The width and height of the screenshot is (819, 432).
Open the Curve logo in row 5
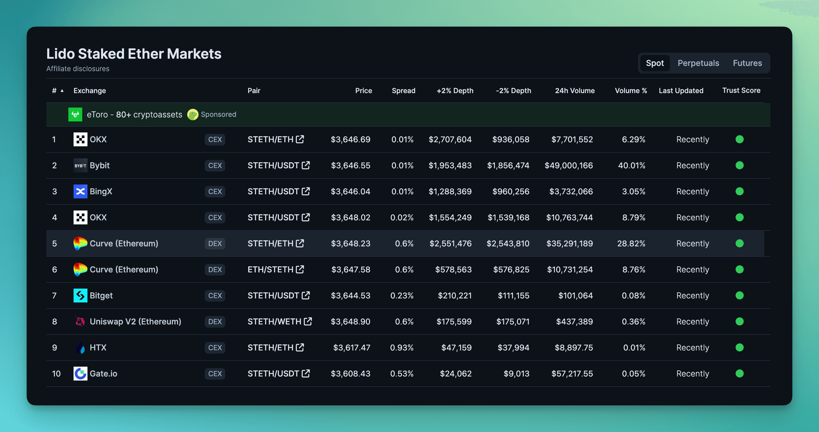click(x=81, y=243)
